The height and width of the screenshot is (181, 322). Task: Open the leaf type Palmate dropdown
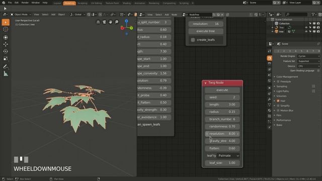228,156
